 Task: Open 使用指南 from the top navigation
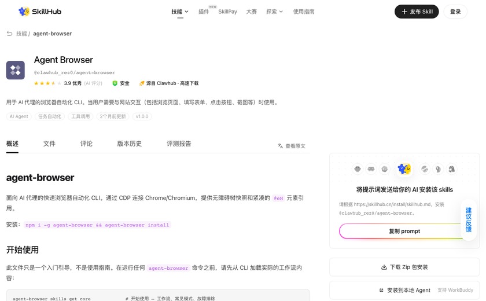304,12
